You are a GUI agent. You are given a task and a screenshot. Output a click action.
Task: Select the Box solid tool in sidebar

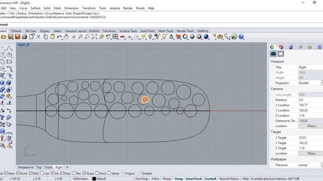click(2, 82)
